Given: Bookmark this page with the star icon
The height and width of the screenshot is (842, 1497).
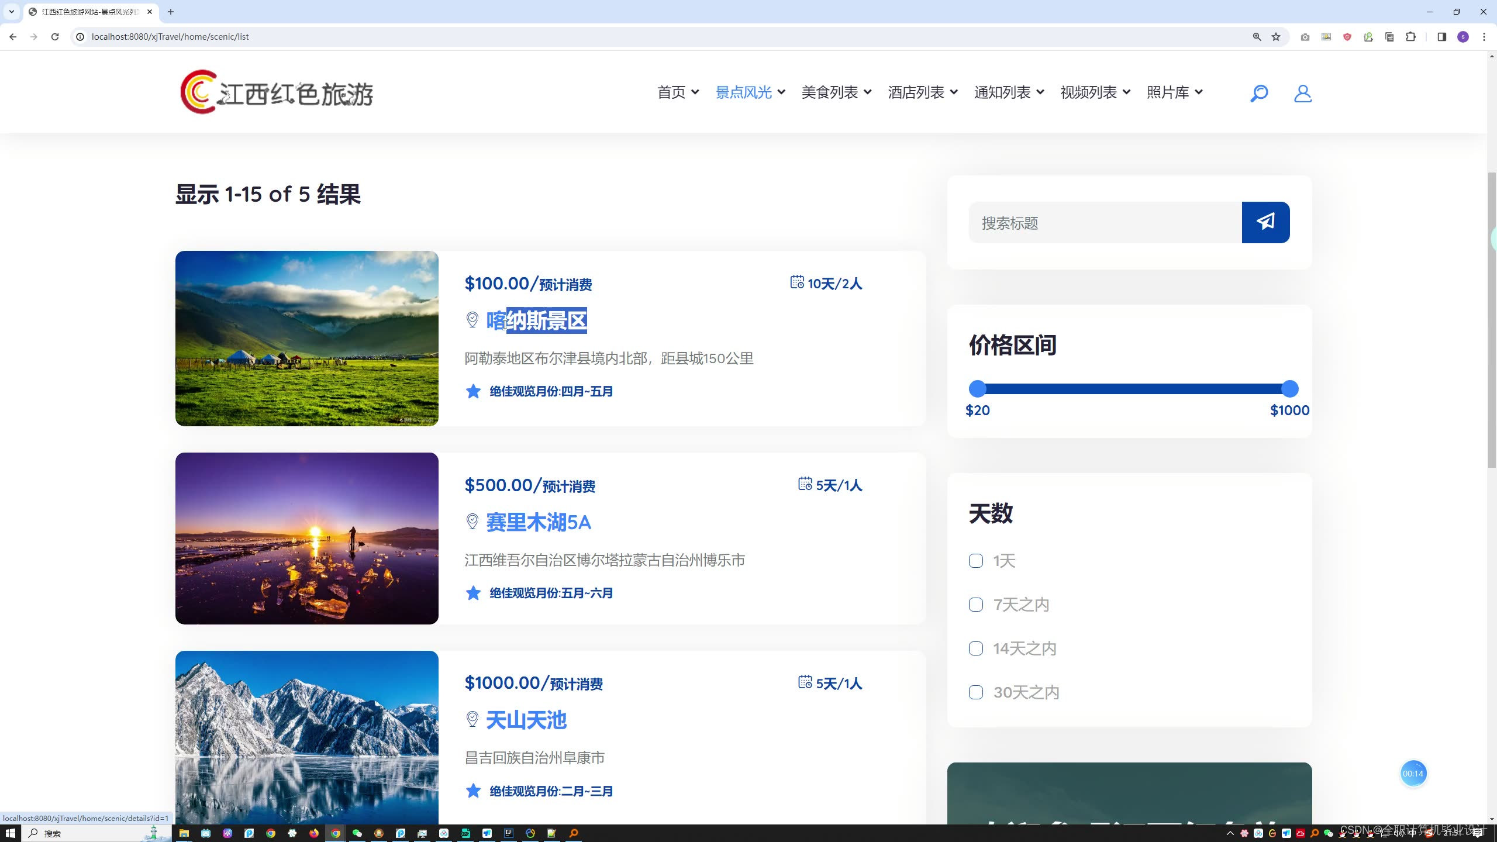Looking at the screenshot, I should tap(1276, 37).
